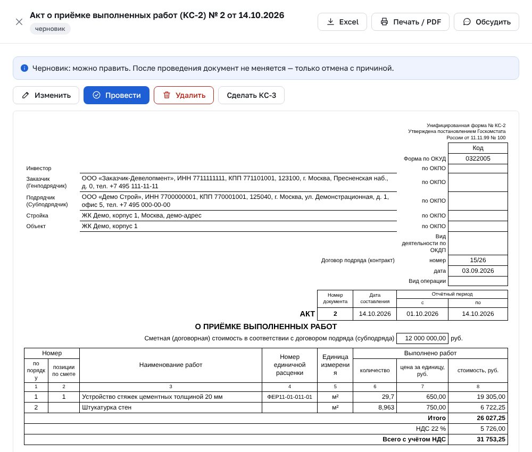
Task: Post the document with Провести
Action: point(117,95)
